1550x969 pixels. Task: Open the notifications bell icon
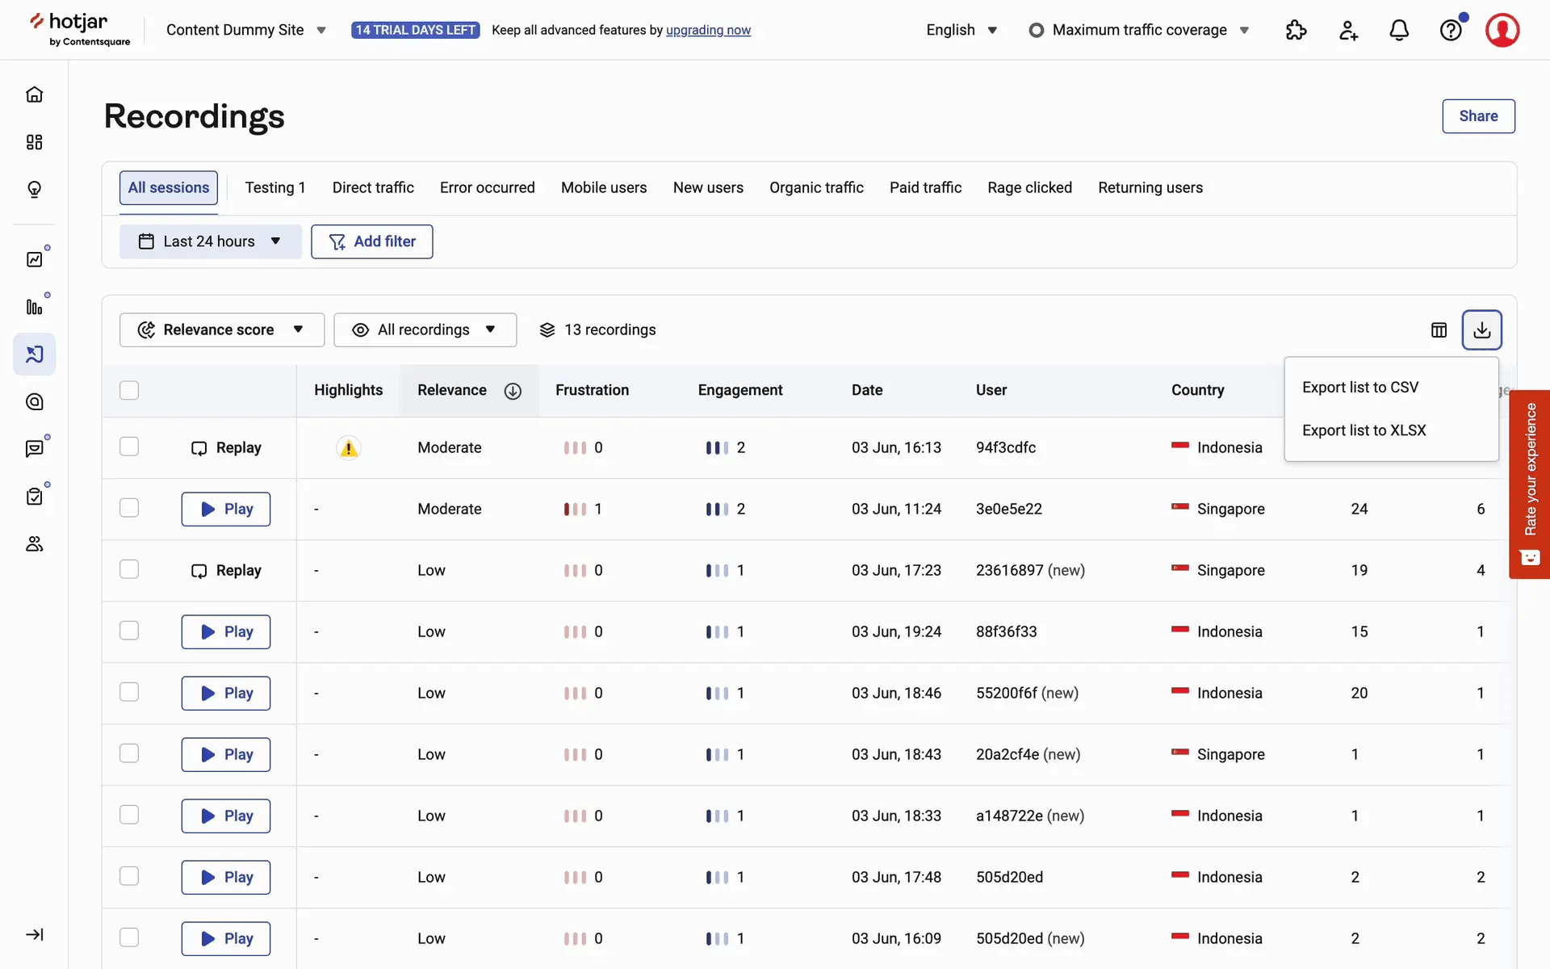click(1399, 31)
